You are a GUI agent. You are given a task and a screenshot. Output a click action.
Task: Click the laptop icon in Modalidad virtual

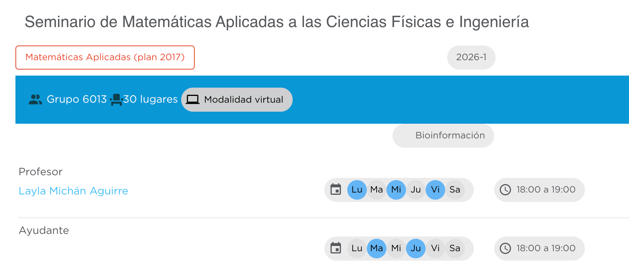click(192, 100)
